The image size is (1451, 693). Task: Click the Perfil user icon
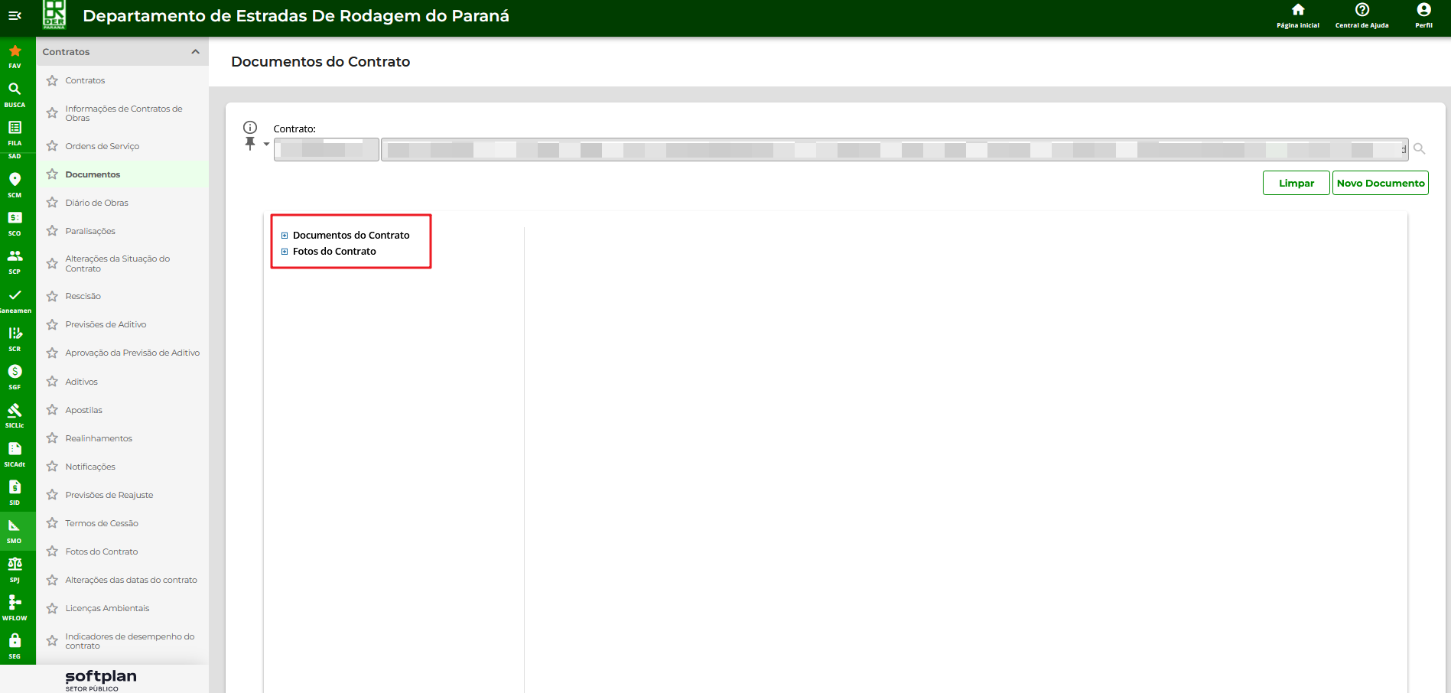point(1423,15)
